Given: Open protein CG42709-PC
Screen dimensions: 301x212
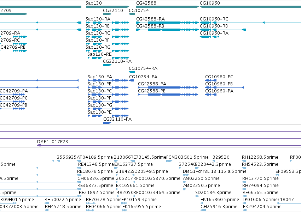Looking at the screenshot, I should [14, 98].
